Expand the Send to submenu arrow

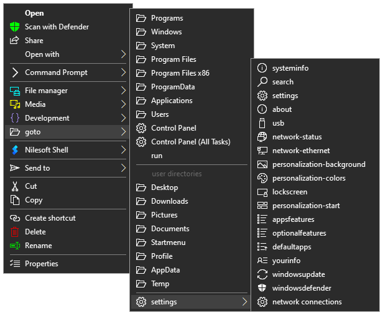tap(123, 168)
